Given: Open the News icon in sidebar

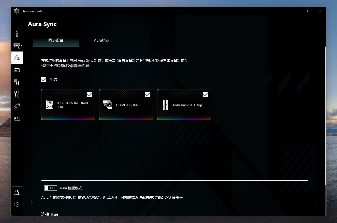Looking at the screenshot, I should click(x=17, y=118).
